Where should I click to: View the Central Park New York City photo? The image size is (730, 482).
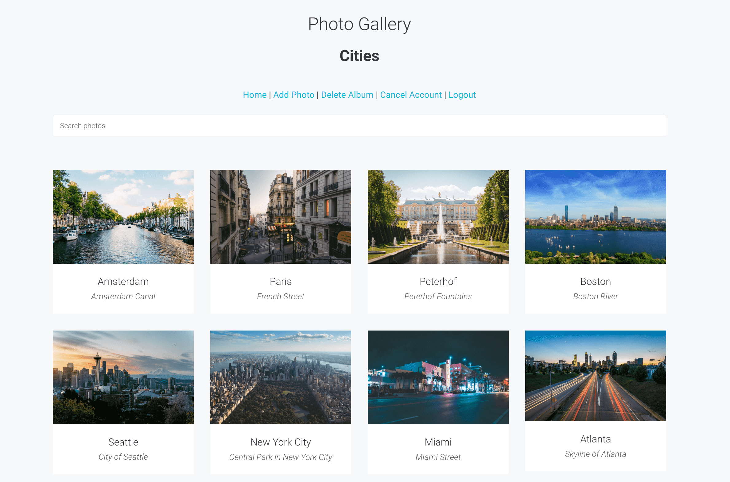[280, 377]
